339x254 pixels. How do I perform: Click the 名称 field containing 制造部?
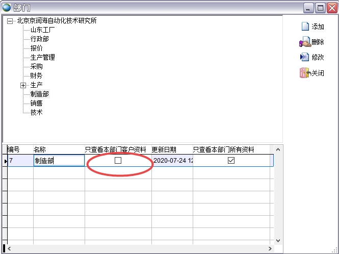click(59, 160)
